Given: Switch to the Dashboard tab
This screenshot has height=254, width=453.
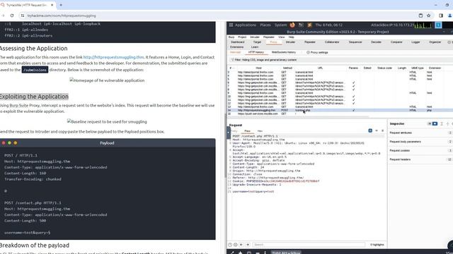Looking at the screenshot, I should (x=238, y=42).
